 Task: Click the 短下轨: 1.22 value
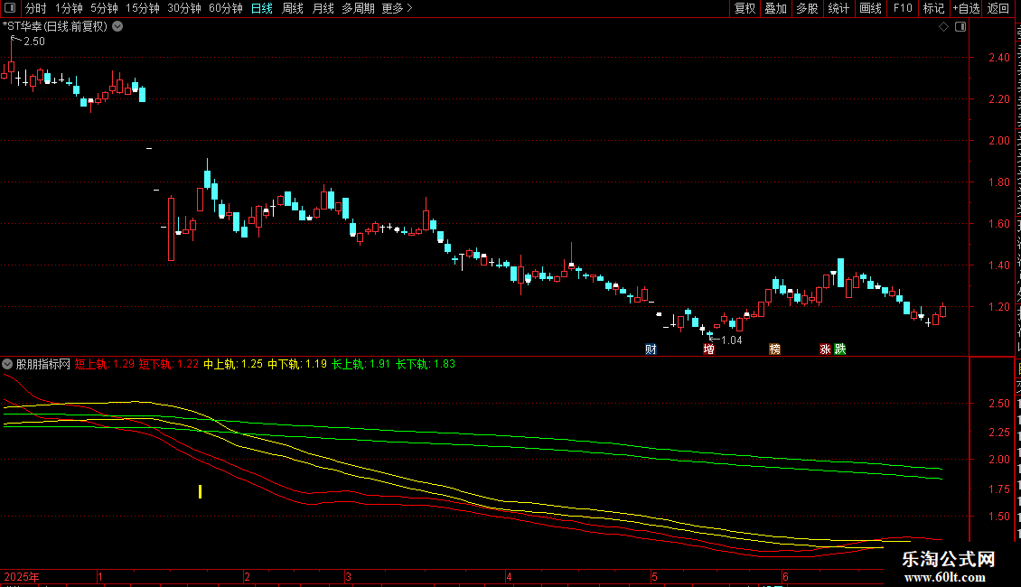tap(169, 364)
